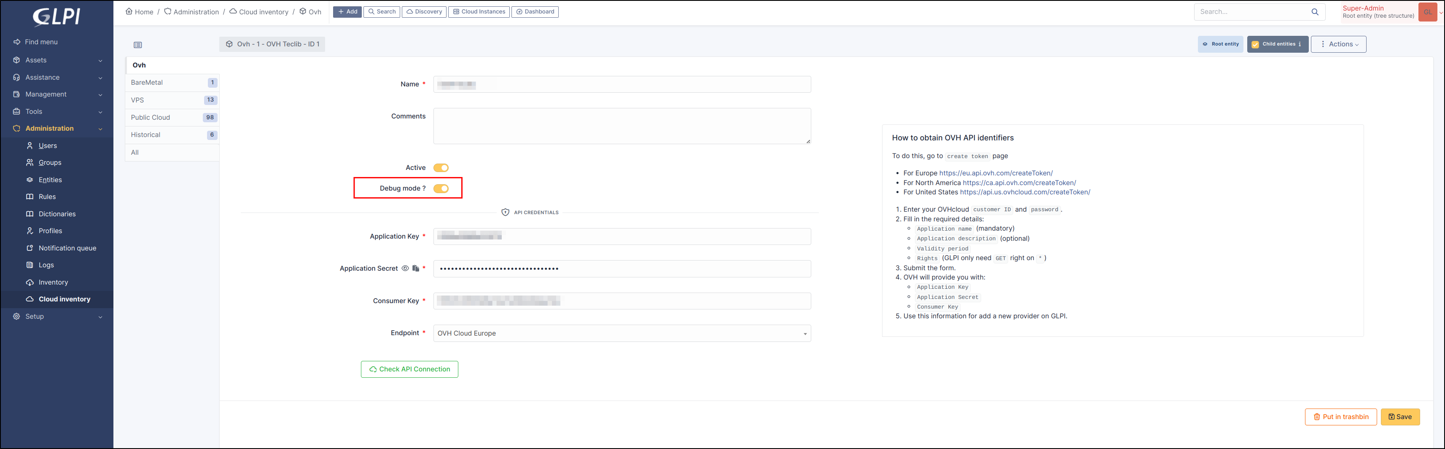Click Check API Connection button
The height and width of the screenshot is (449, 1445).
[409, 369]
